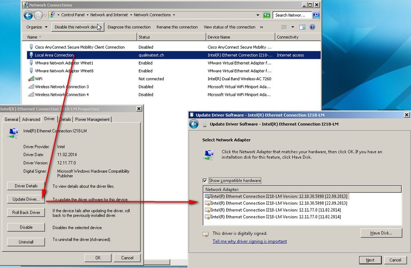The width and height of the screenshot is (411, 268).
Task: Click the network adapter icon in Properties dialog
Action: click(x=13, y=133)
